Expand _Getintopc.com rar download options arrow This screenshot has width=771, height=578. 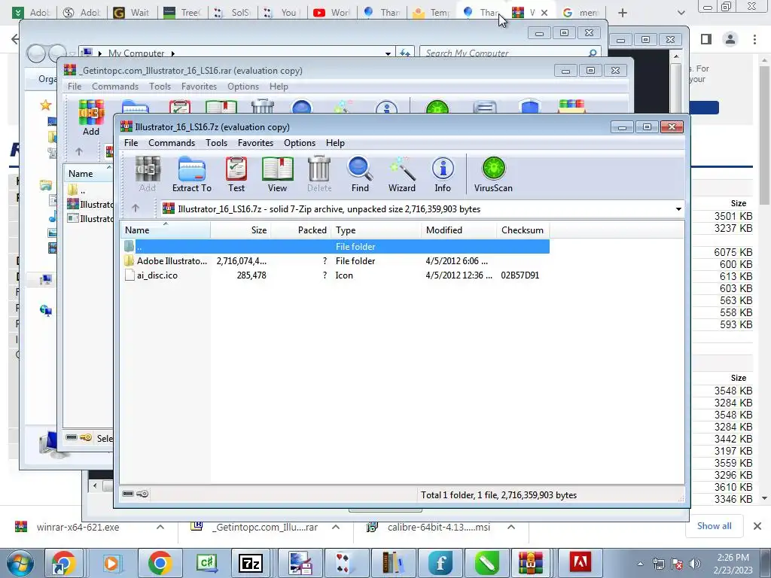336,527
